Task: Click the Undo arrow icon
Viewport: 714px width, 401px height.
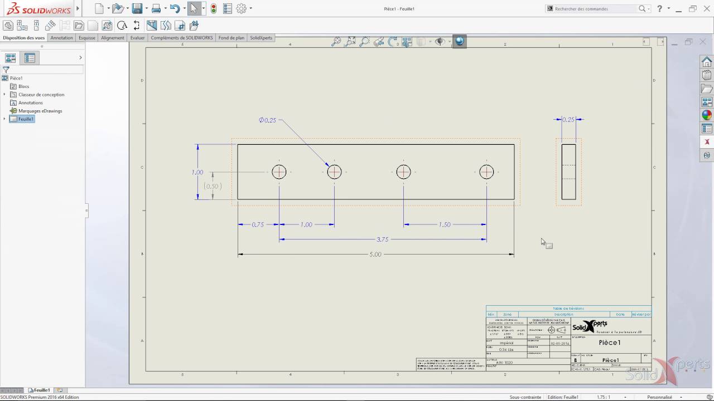Action: tap(175, 8)
